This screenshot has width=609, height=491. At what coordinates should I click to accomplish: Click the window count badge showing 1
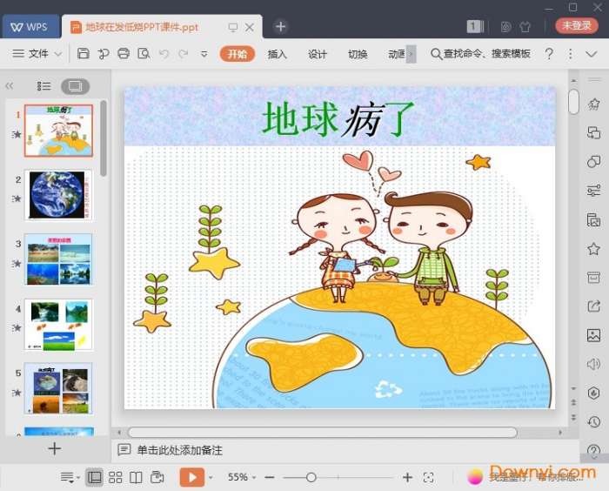click(x=475, y=26)
